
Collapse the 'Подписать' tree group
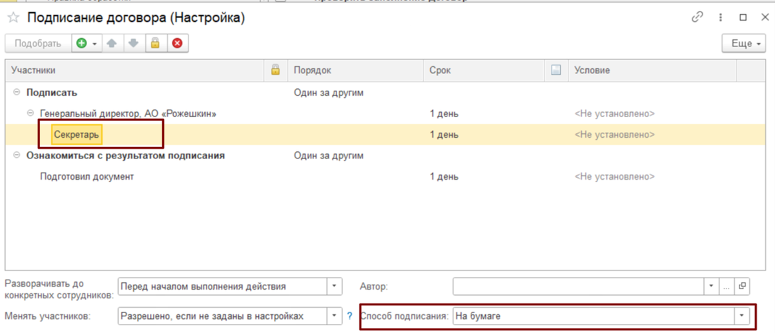(16, 93)
